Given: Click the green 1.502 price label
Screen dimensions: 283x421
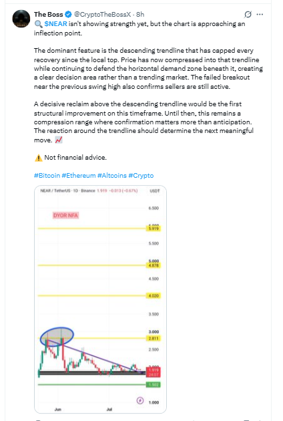Looking at the screenshot, I should (x=154, y=385).
